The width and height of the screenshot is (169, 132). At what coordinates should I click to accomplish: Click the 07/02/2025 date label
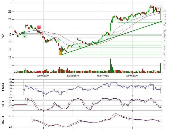[103, 76]
